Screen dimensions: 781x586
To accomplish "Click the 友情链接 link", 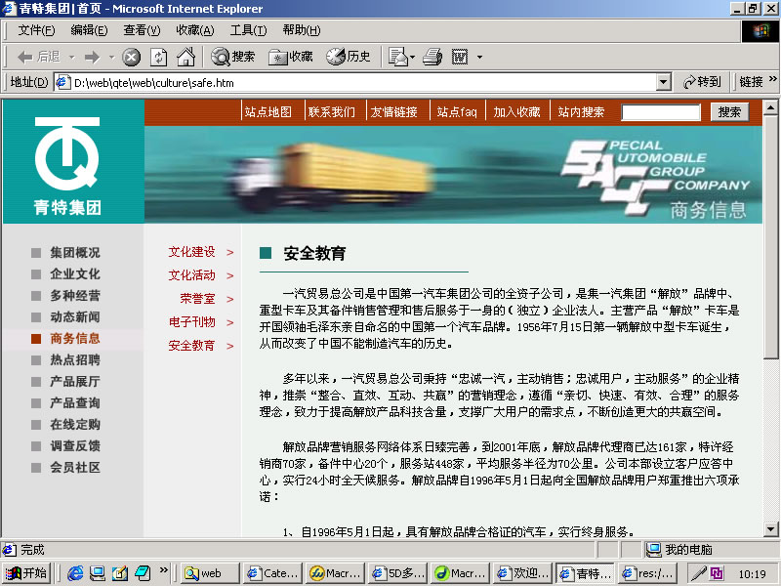I will [x=394, y=112].
